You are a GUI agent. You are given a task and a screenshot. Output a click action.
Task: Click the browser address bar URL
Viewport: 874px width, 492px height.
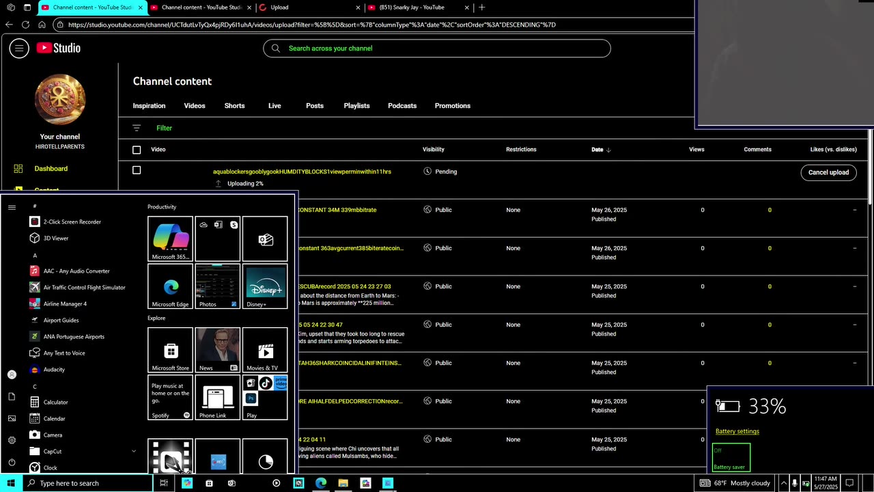click(x=311, y=25)
